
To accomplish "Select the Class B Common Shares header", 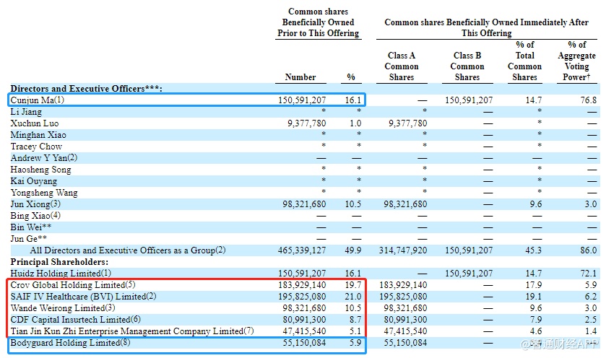I will point(467,66).
